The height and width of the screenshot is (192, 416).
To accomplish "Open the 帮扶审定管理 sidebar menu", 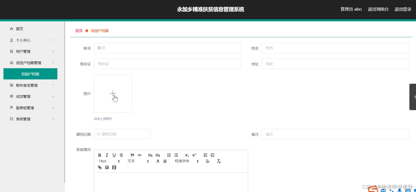I will point(30,85).
